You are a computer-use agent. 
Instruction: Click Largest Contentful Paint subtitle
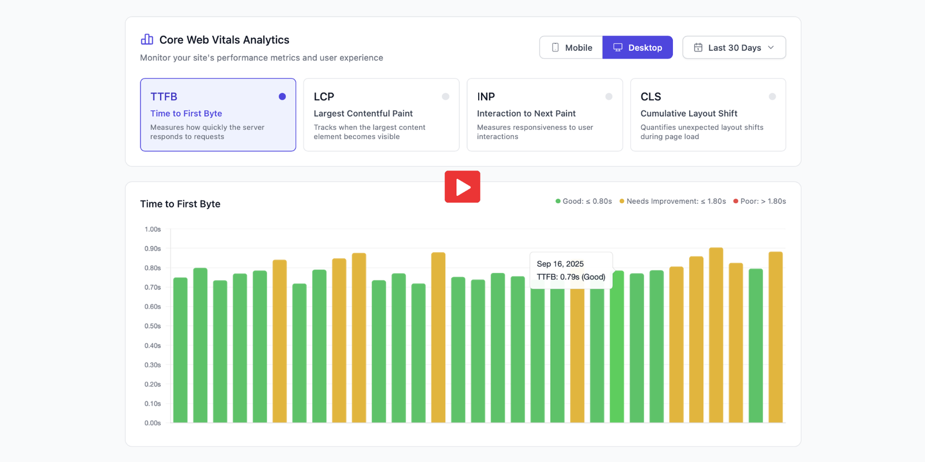(363, 114)
